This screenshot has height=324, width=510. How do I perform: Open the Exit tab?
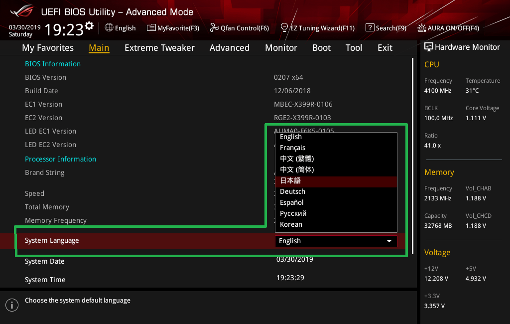385,48
